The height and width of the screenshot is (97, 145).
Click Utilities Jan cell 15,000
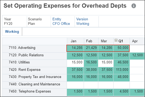pyautogui.click(x=75, y=63)
